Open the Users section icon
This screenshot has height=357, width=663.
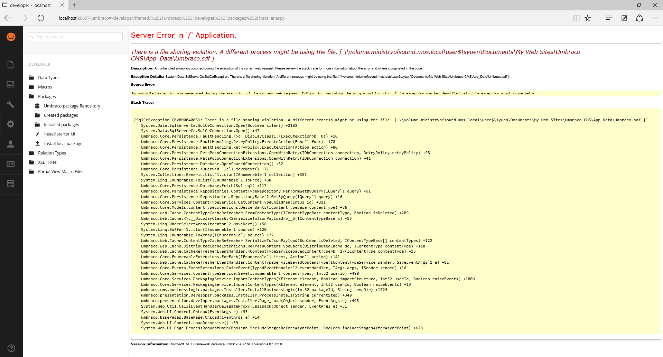[x=11, y=144]
